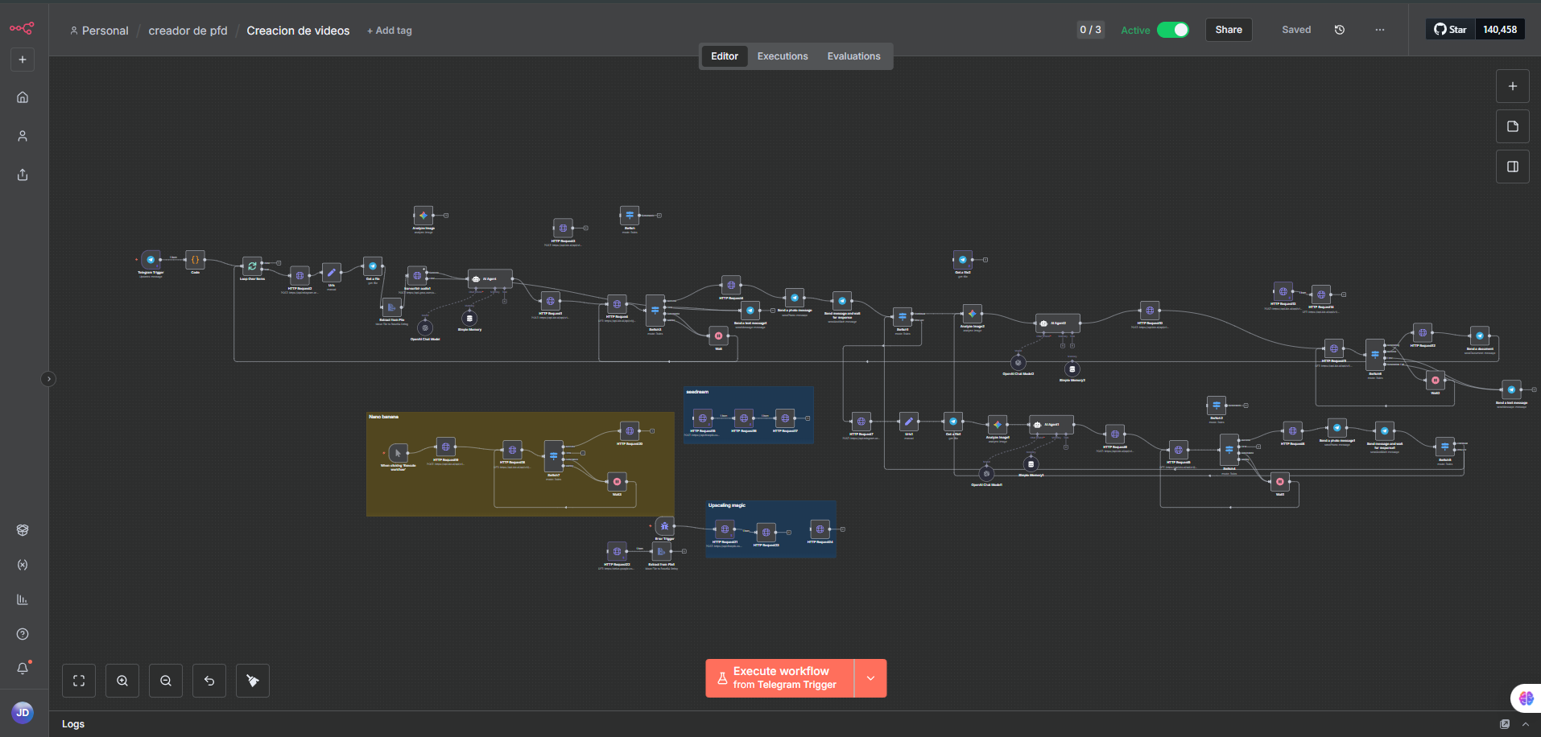Go to the Home overview page
This screenshot has width=1541, height=737.
click(23, 97)
